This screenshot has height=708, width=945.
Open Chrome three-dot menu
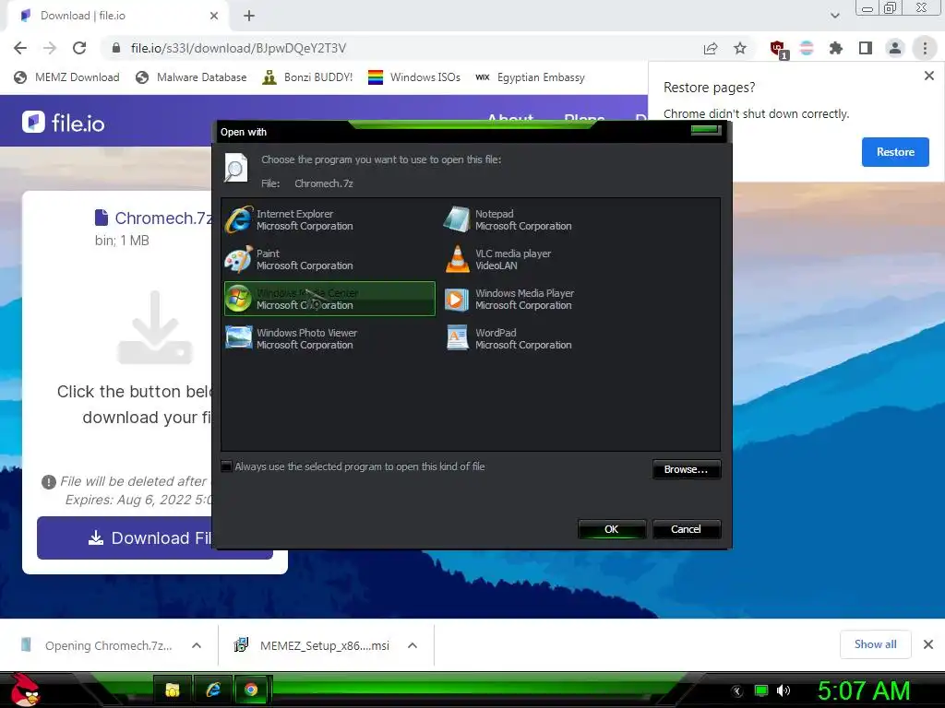(925, 48)
